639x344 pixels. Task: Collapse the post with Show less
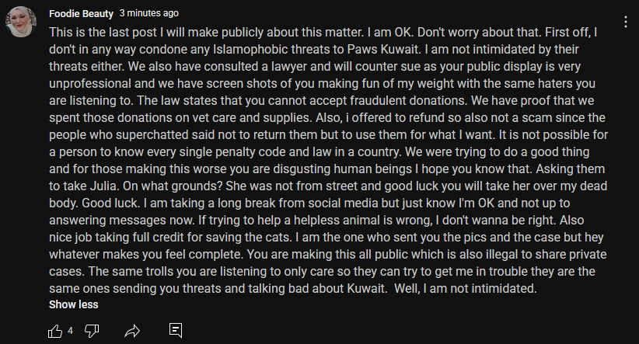point(73,304)
